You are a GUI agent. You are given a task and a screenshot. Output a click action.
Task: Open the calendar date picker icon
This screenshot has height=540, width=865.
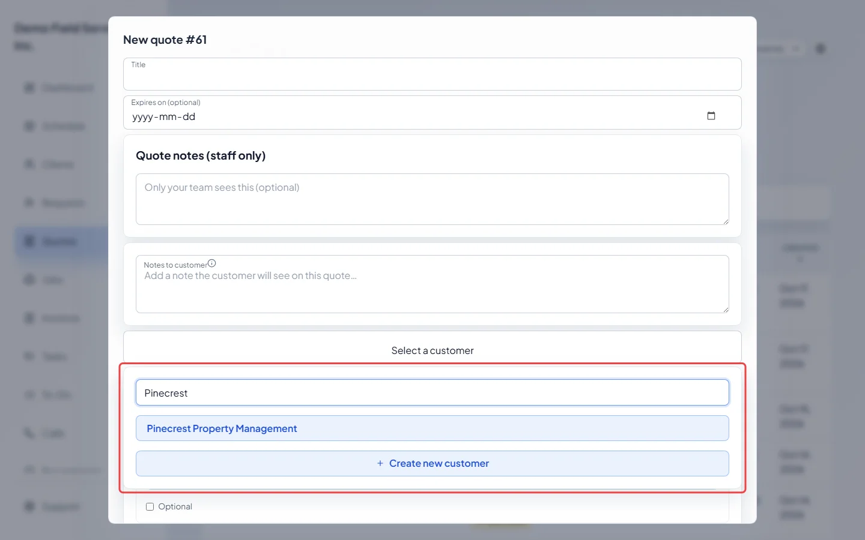click(x=711, y=116)
